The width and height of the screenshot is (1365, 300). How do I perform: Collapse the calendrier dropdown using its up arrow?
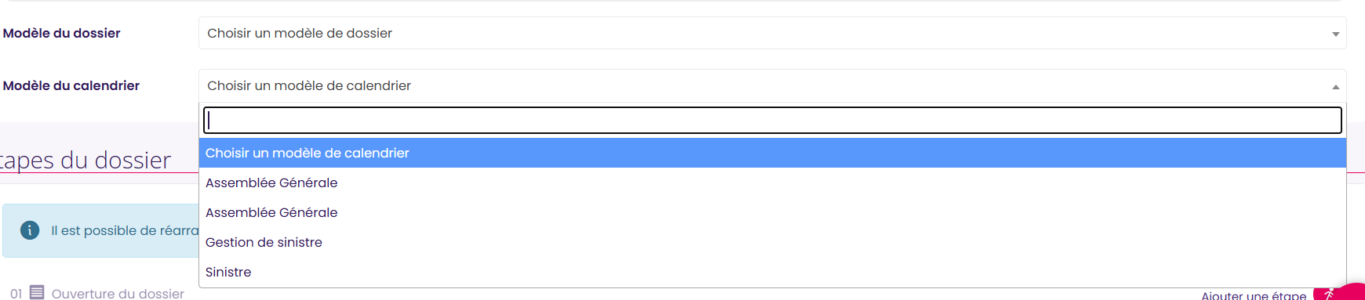point(1335,86)
